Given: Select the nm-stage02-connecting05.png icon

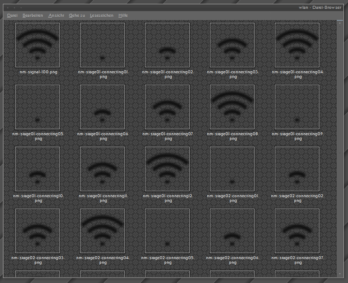Looking at the screenshot, I should point(168,231).
